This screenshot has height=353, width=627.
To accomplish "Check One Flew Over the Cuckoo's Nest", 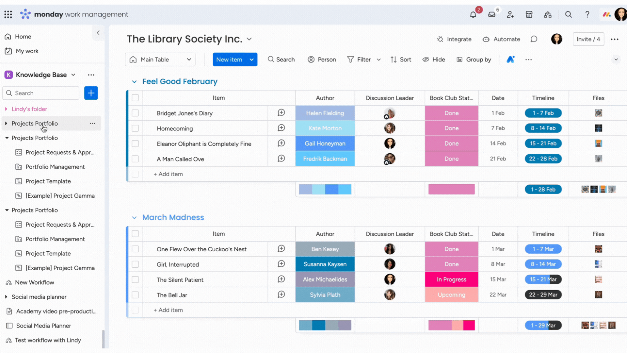I will [135, 249].
